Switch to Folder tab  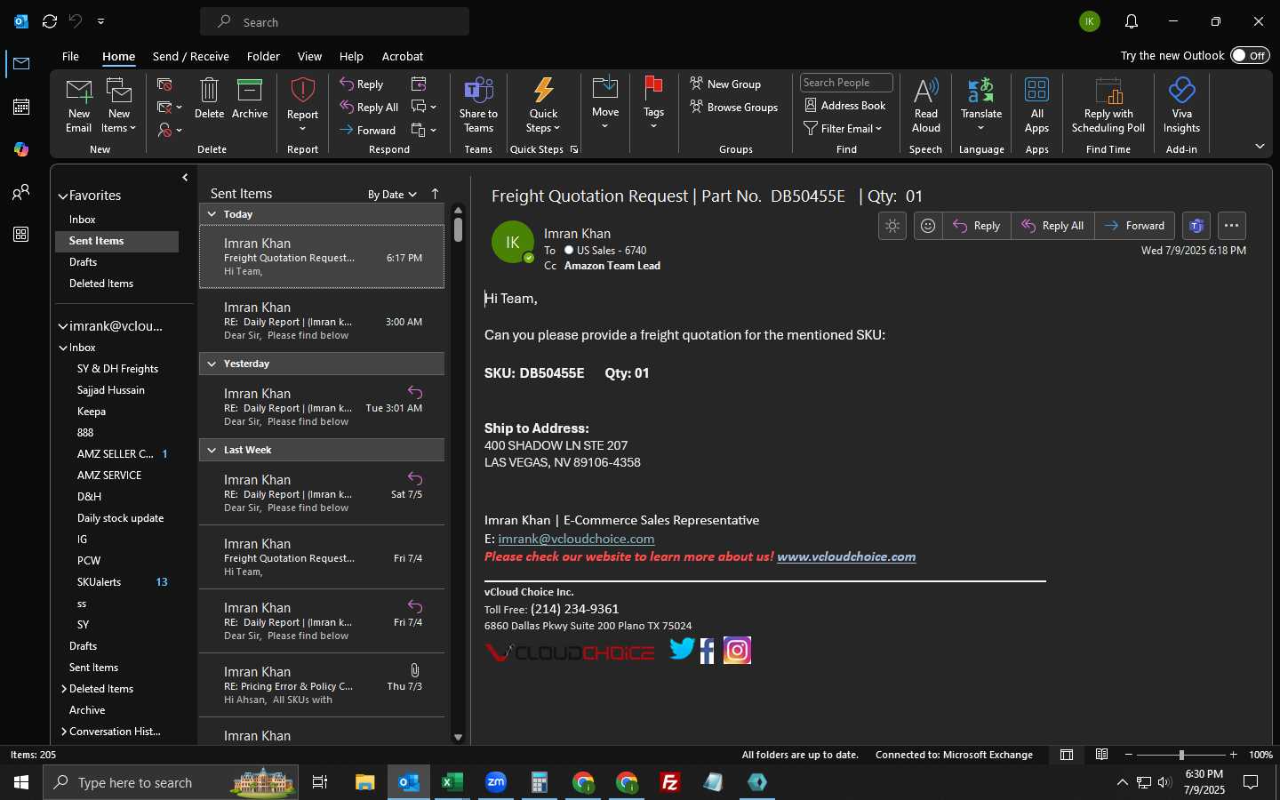[x=263, y=56]
